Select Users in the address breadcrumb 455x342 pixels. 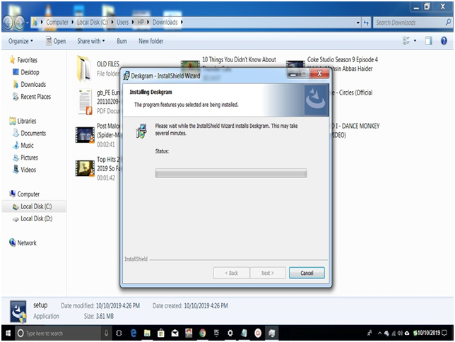coord(122,22)
